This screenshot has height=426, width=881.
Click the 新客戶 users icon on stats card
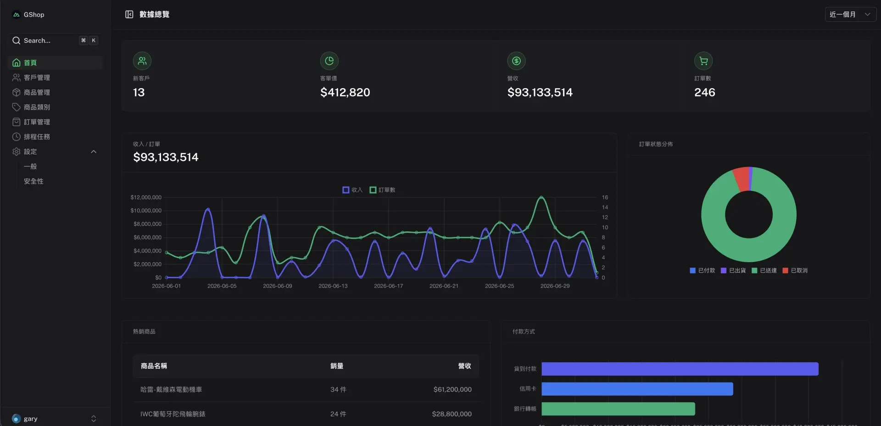142,61
